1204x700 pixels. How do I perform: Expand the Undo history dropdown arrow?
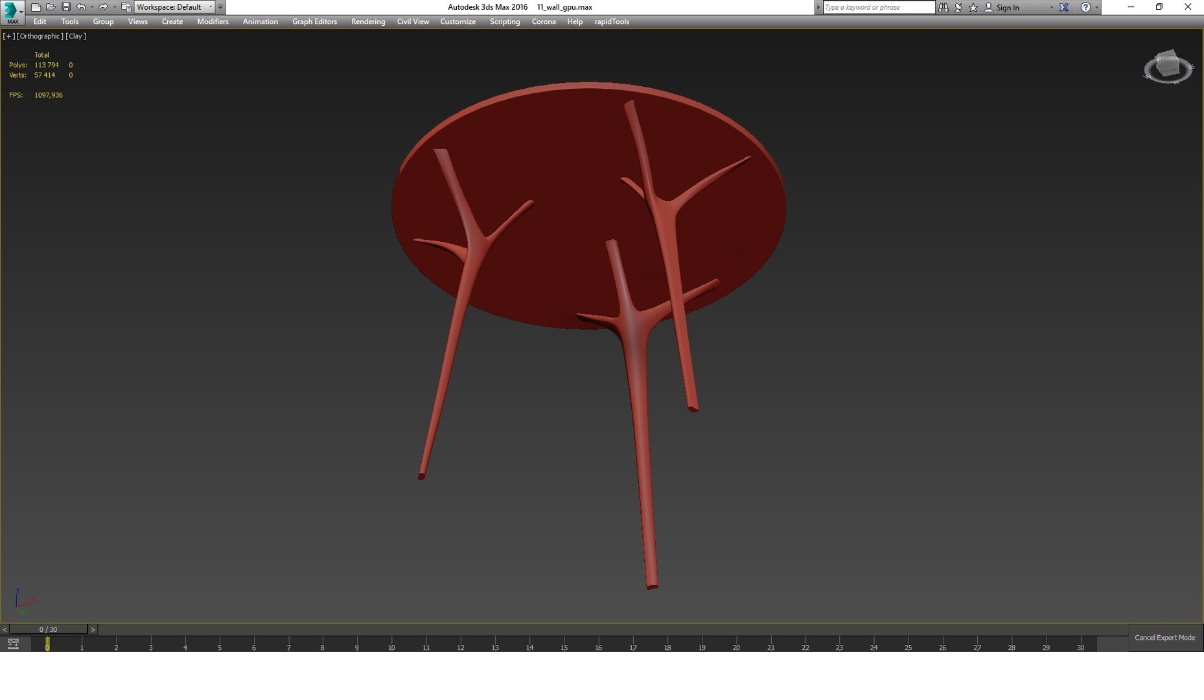[91, 7]
